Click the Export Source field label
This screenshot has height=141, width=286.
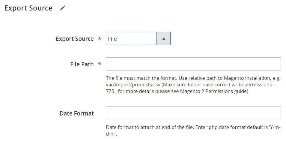[x=75, y=39]
